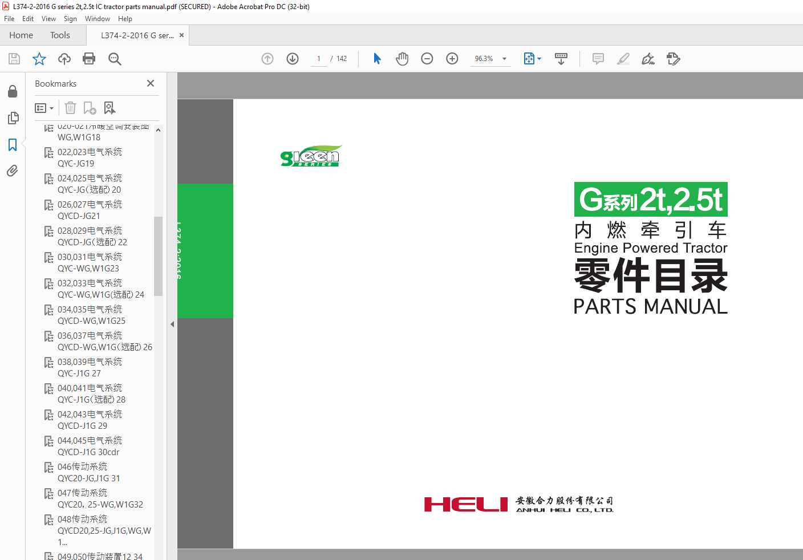Open bookmarks options dropdown menu
Image resolution: width=803 pixels, height=560 pixels.
44,108
